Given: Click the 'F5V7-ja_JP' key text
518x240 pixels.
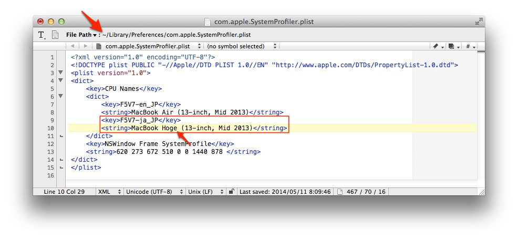Looking at the screenshot, I should (139, 120).
